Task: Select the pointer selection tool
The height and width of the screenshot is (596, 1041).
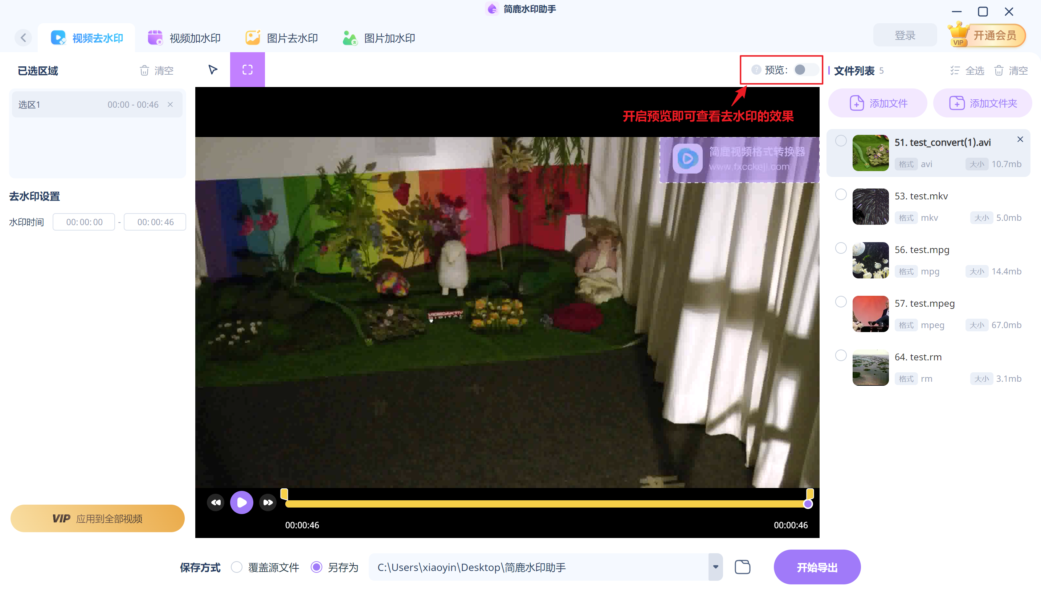Action: (213, 70)
